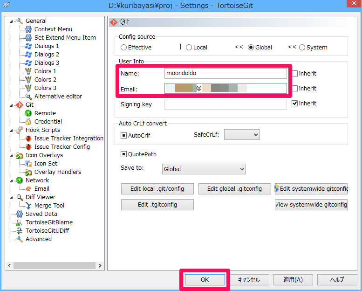Enable inherit checkbox for Name
Image resolution: width=362 pixels, height=291 pixels.
[x=295, y=74]
